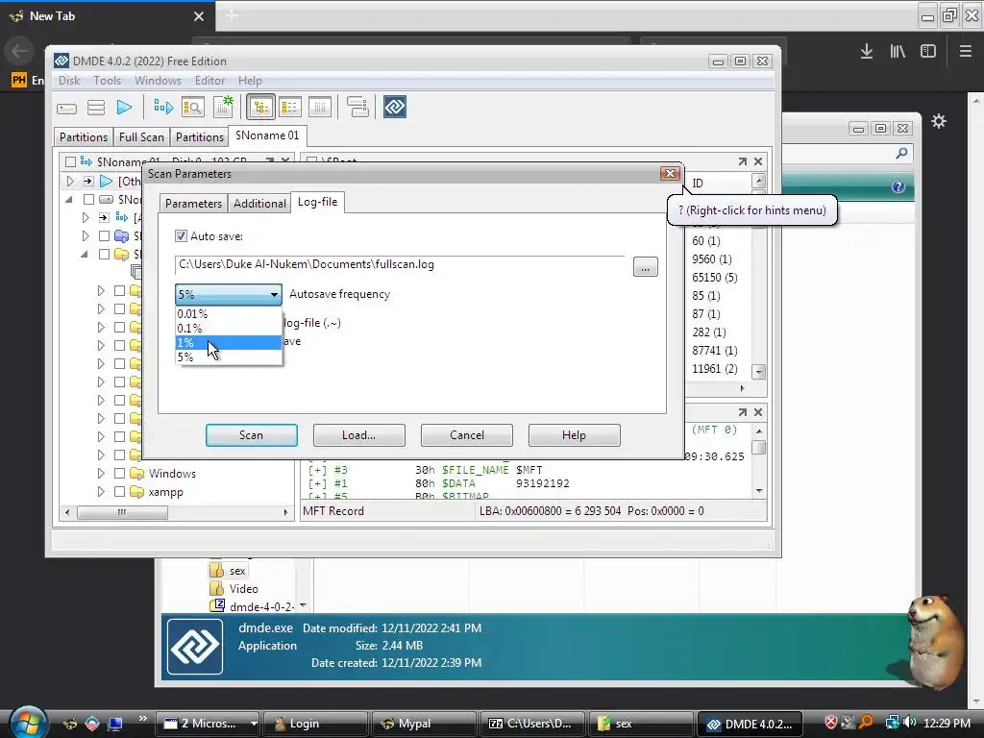The height and width of the screenshot is (738, 984).
Task: Select the Video folder in explorer
Action: tap(243, 589)
